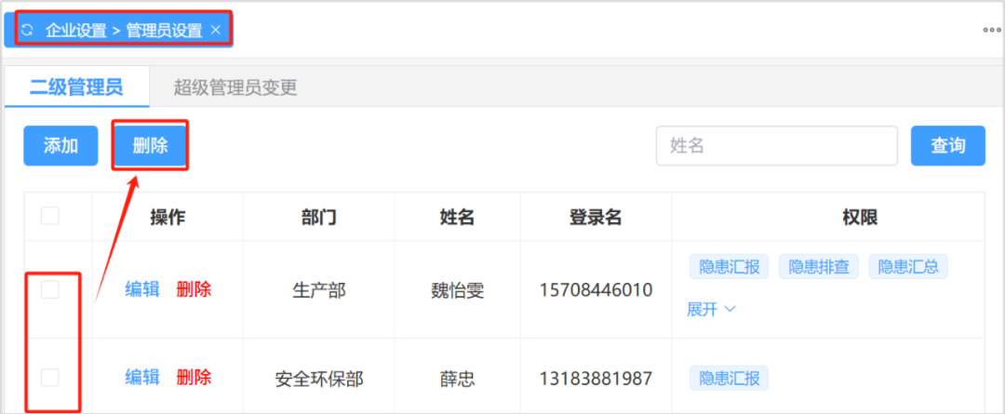Focus the 姓名 search input field
1005x414 pixels.
(776, 146)
